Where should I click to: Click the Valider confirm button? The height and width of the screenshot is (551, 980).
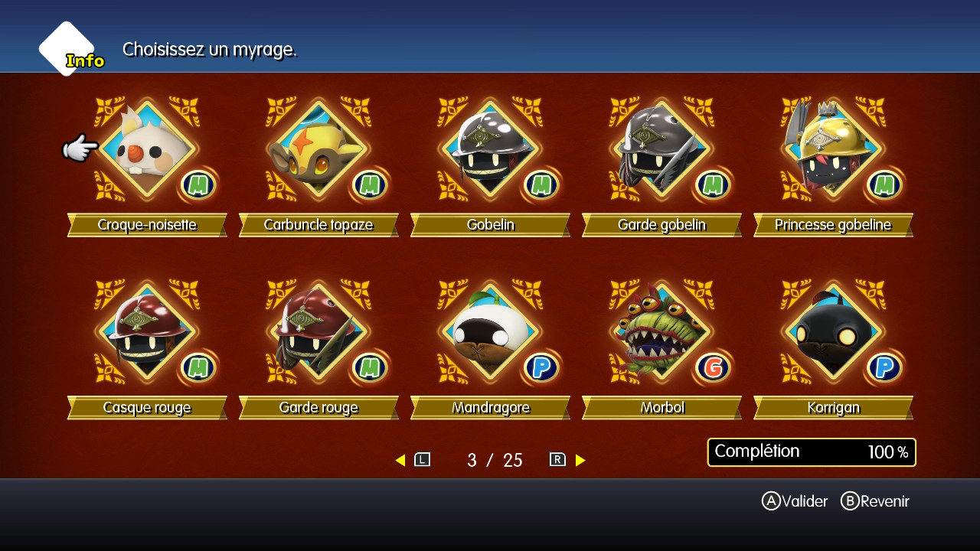pyautogui.click(x=795, y=501)
